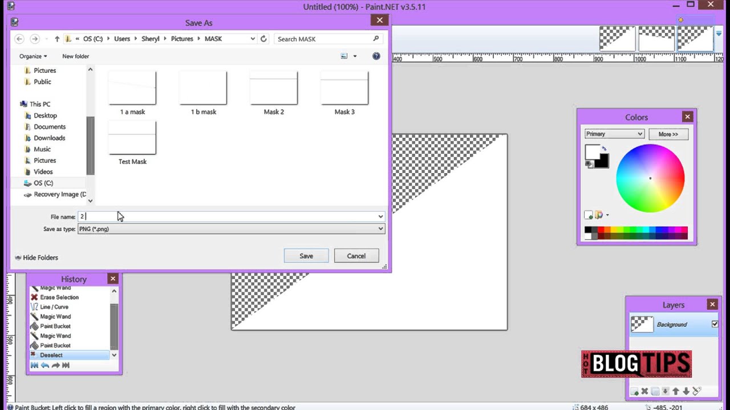730x410 pixels.
Task: Expand the File name history dropdown
Action: [380, 216]
